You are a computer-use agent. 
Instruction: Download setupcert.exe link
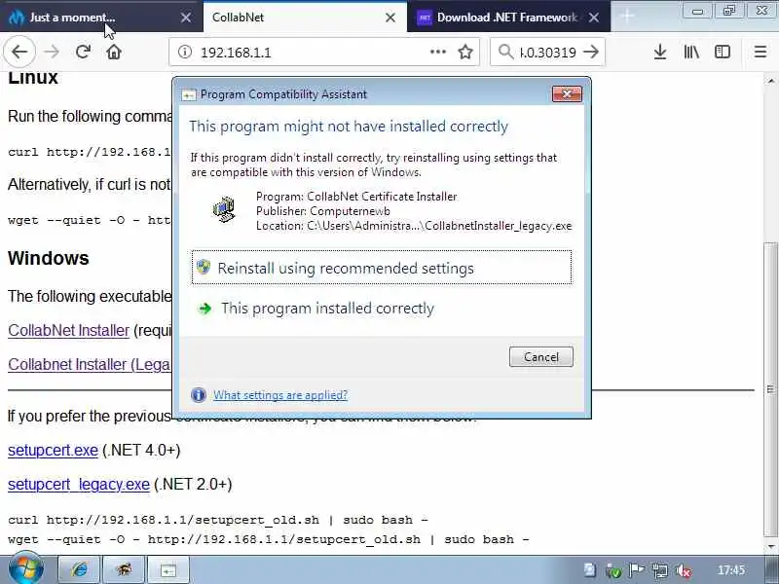pos(53,450)
